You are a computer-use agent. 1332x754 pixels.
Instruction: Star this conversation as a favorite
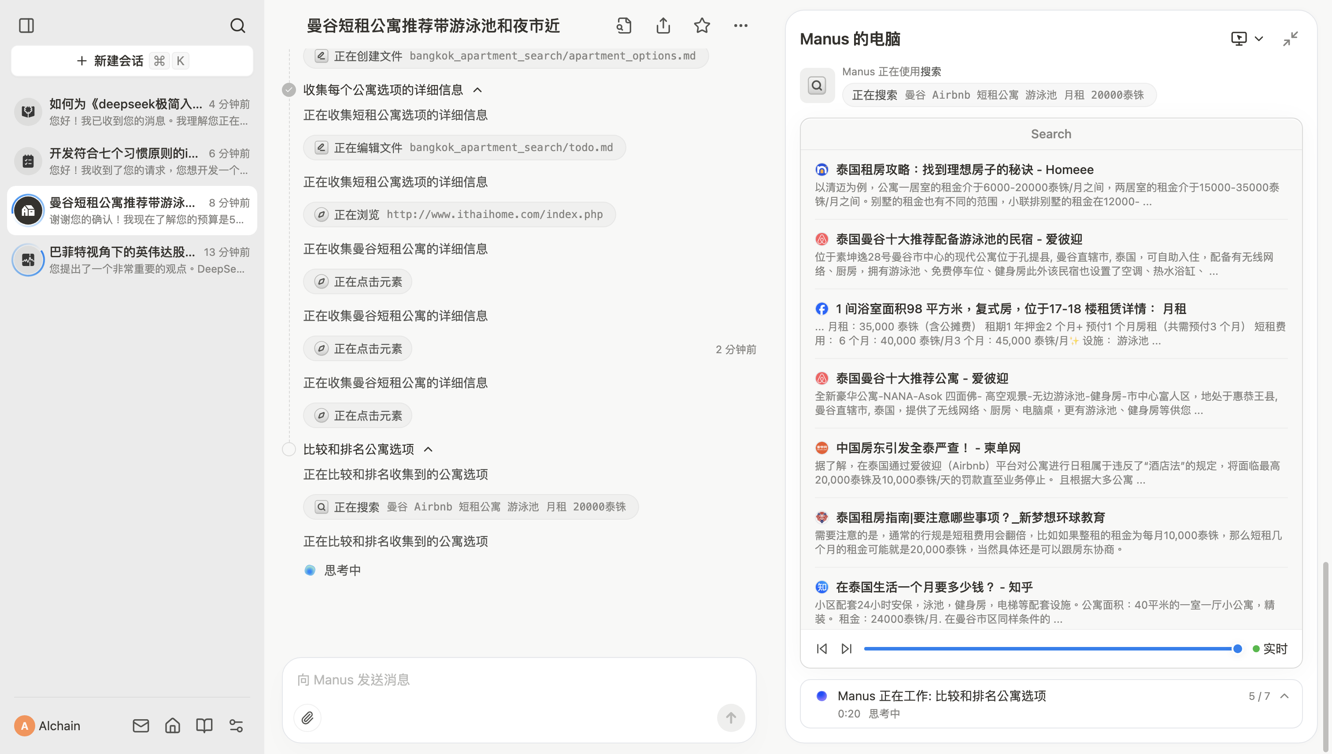(x=702, y=26)
